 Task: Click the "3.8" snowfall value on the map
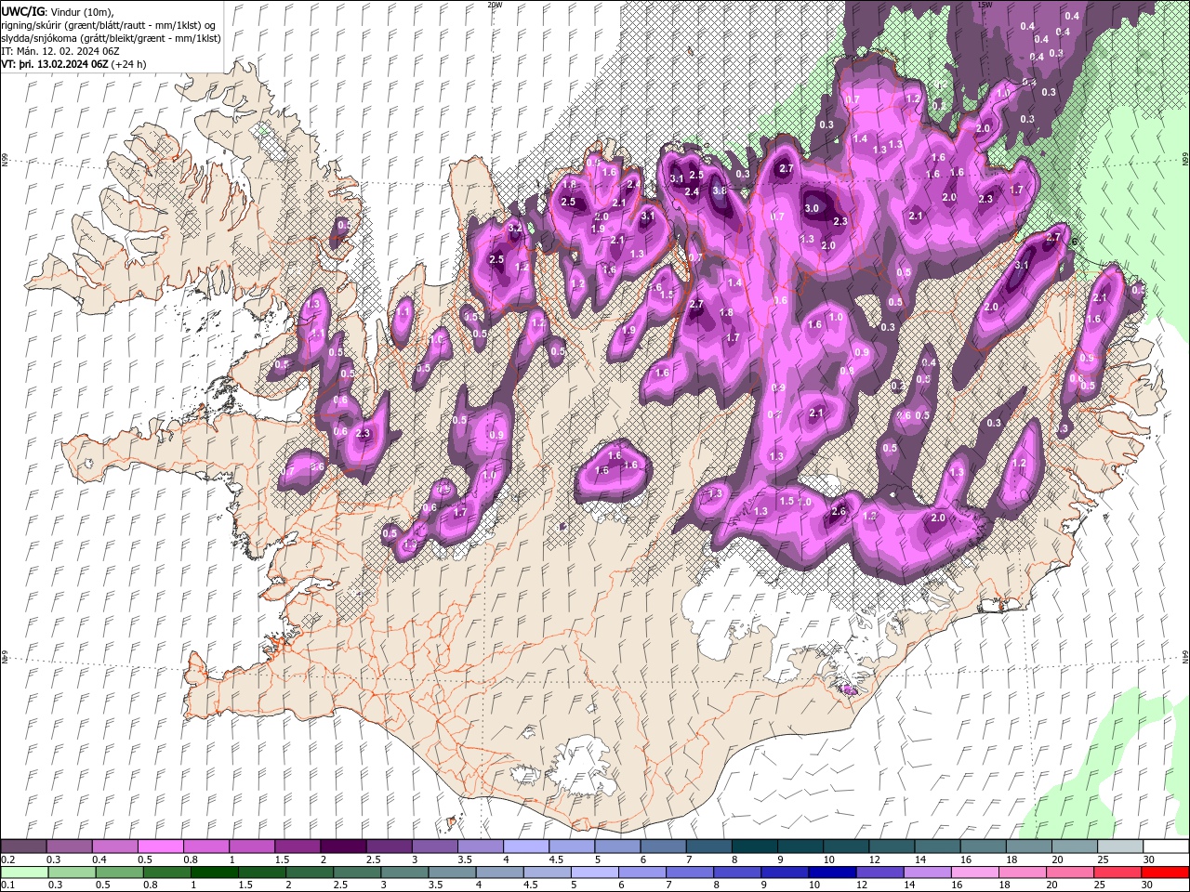719,190
